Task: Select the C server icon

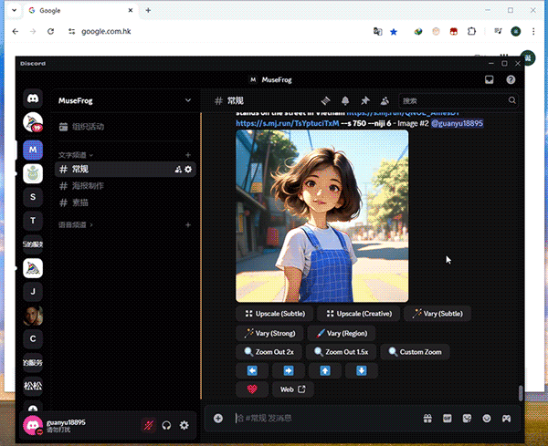Action: [33, 339]
